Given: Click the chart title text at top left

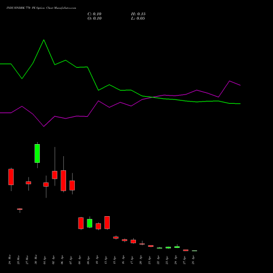Looking at the screenshot, I should (41, 8).
